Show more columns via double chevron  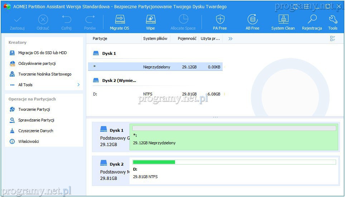(x=230, y=38)
